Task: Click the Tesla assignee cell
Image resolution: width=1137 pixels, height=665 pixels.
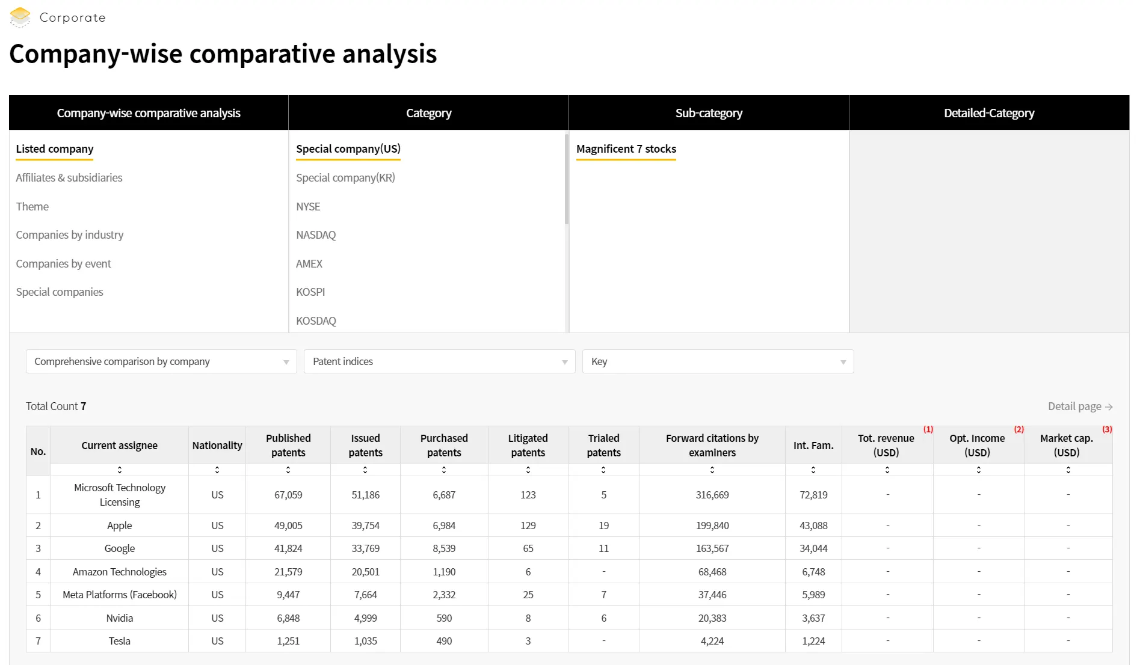Action: pos(120,641)
